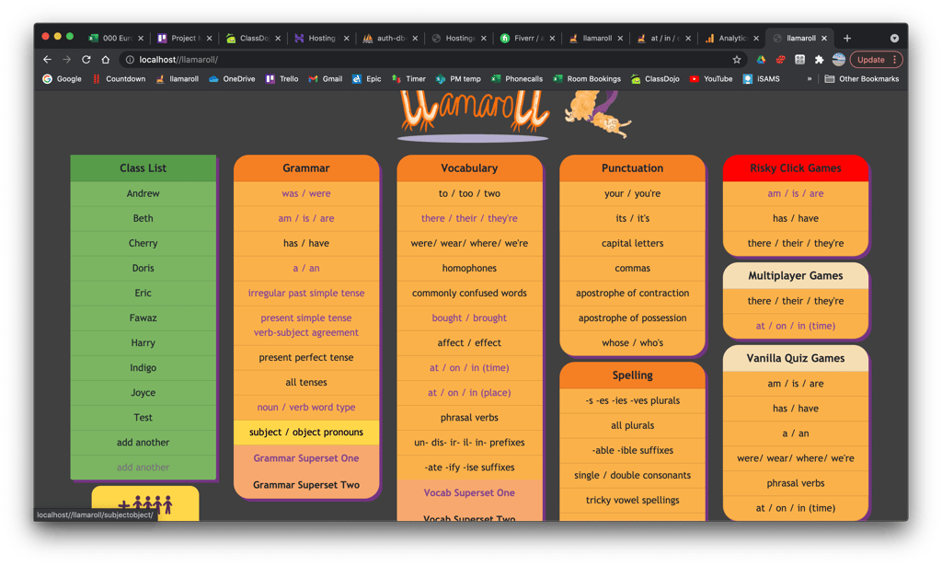Screen dimensions: 942x566
Task: Go to the browser home icon
Action: tap(106, 60)
